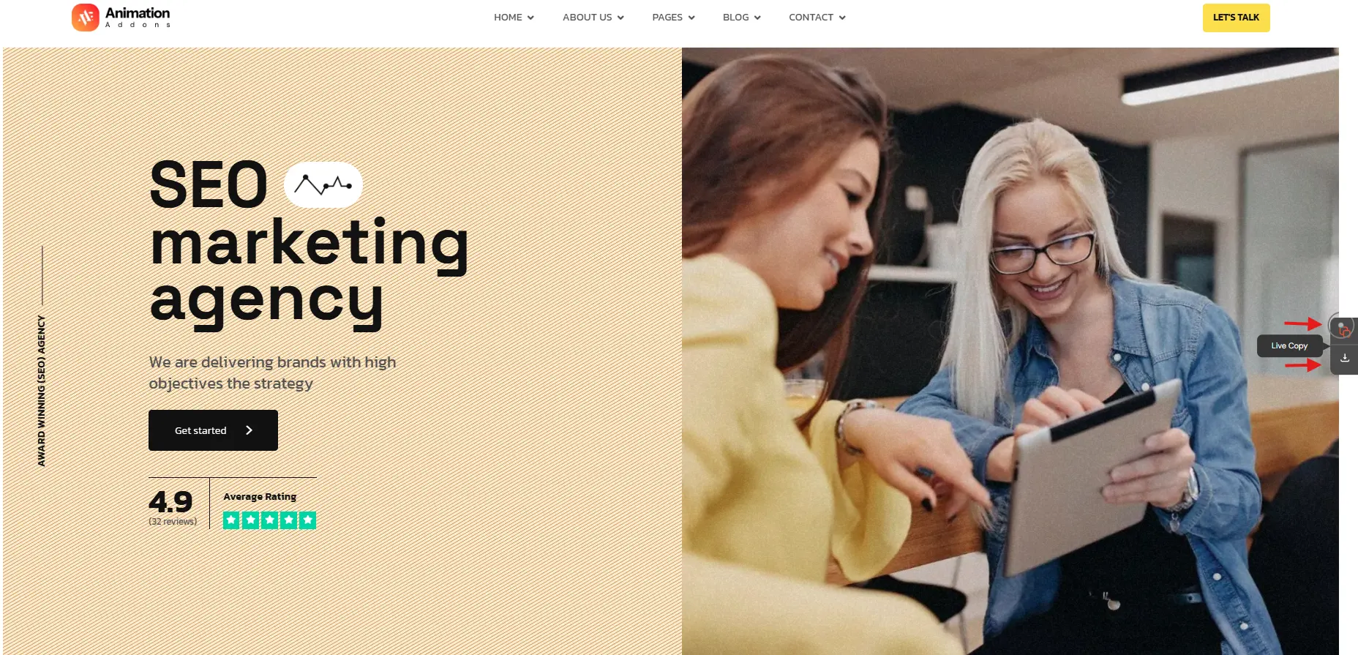Click the LET'S TALK button

[x=1236, y=18]
